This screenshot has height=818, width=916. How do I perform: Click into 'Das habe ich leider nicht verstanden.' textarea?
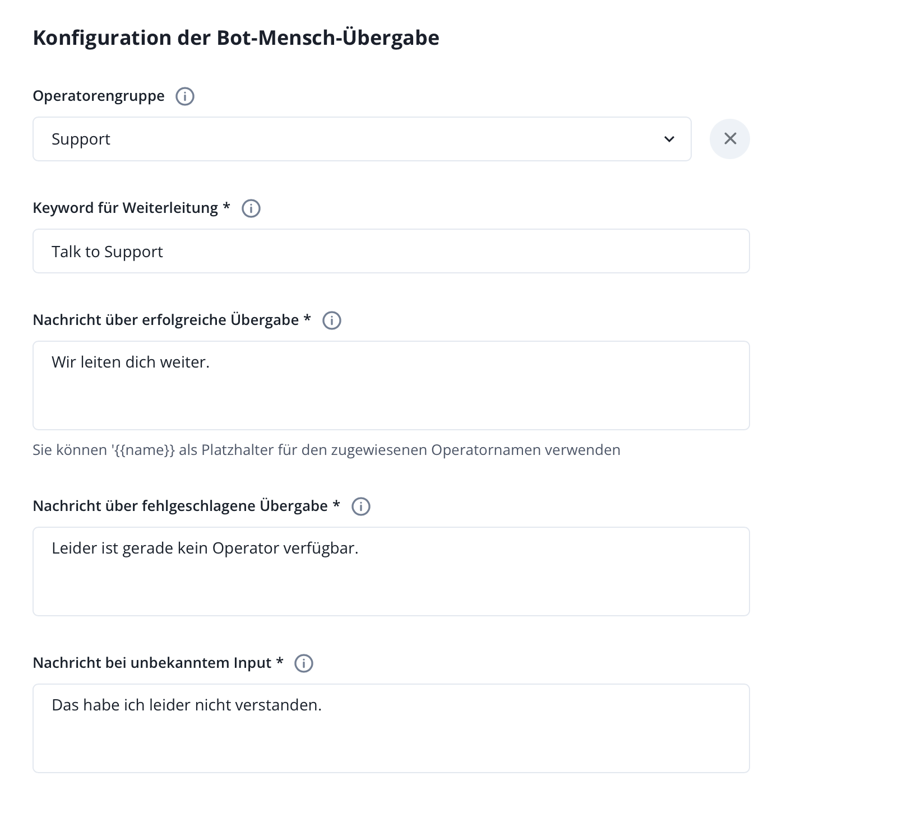(x=391, y=728)
